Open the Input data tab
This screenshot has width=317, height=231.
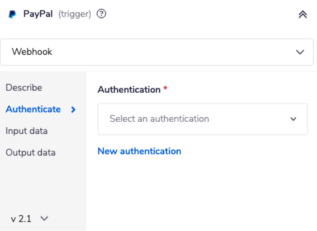[x=26, y=131]
